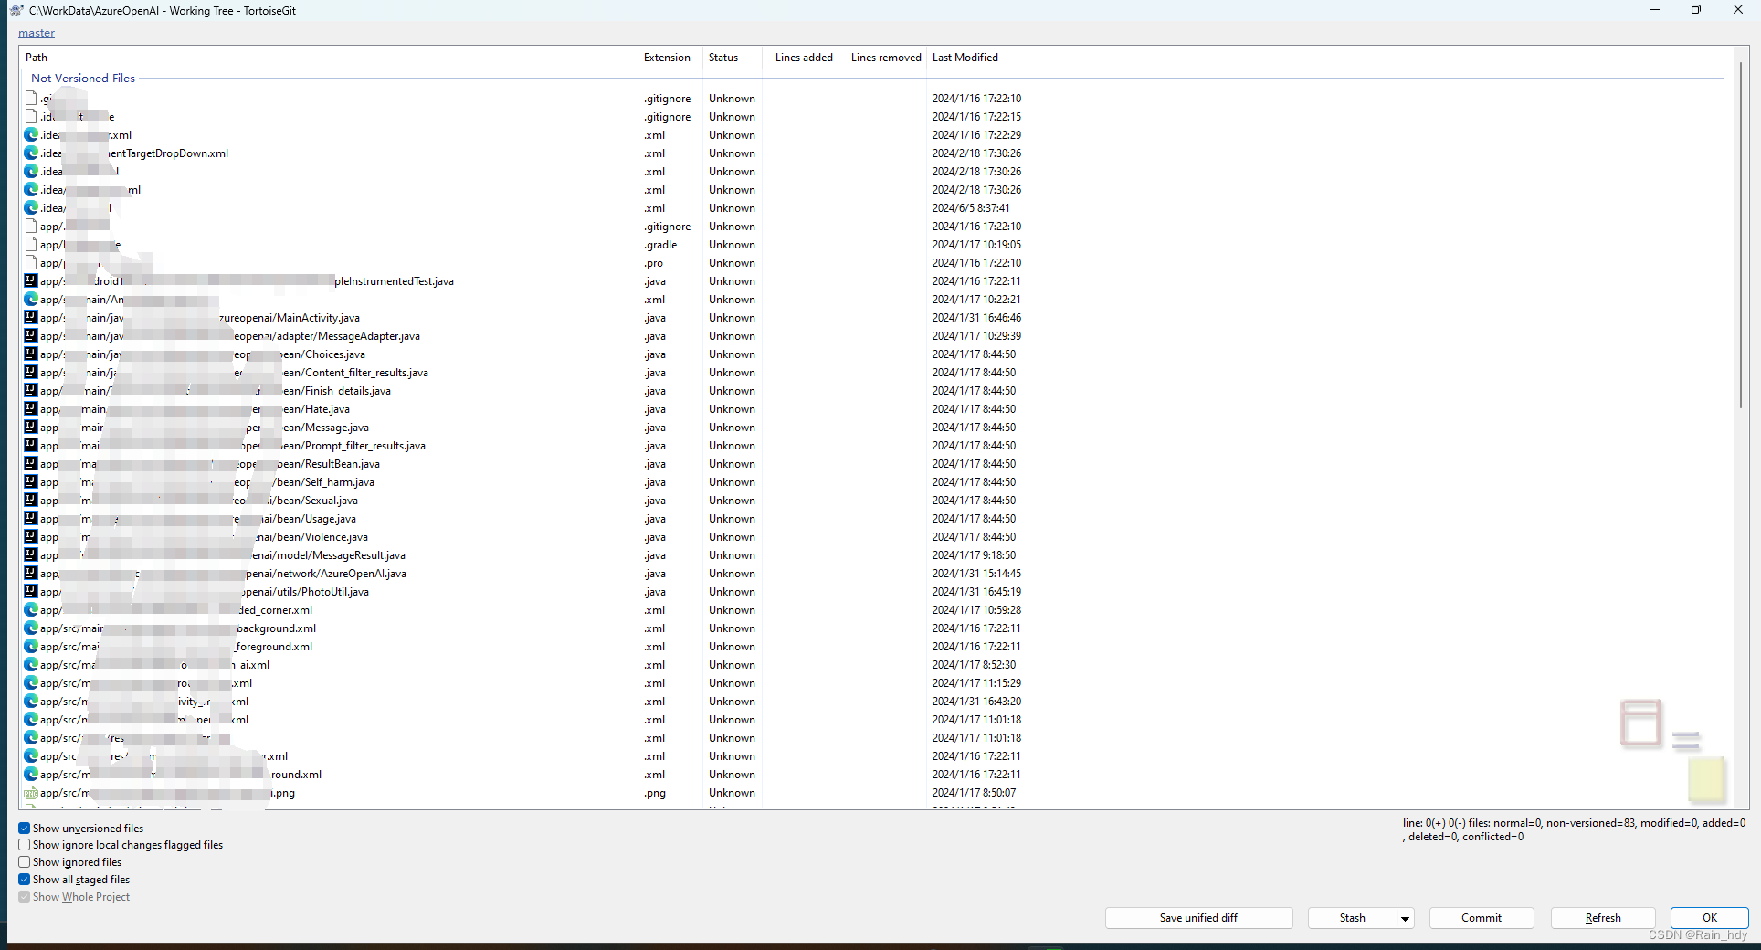Screen dimensions: 1761x950
Task: Uncheck Show unversioned files
Action: coord(25,829)
